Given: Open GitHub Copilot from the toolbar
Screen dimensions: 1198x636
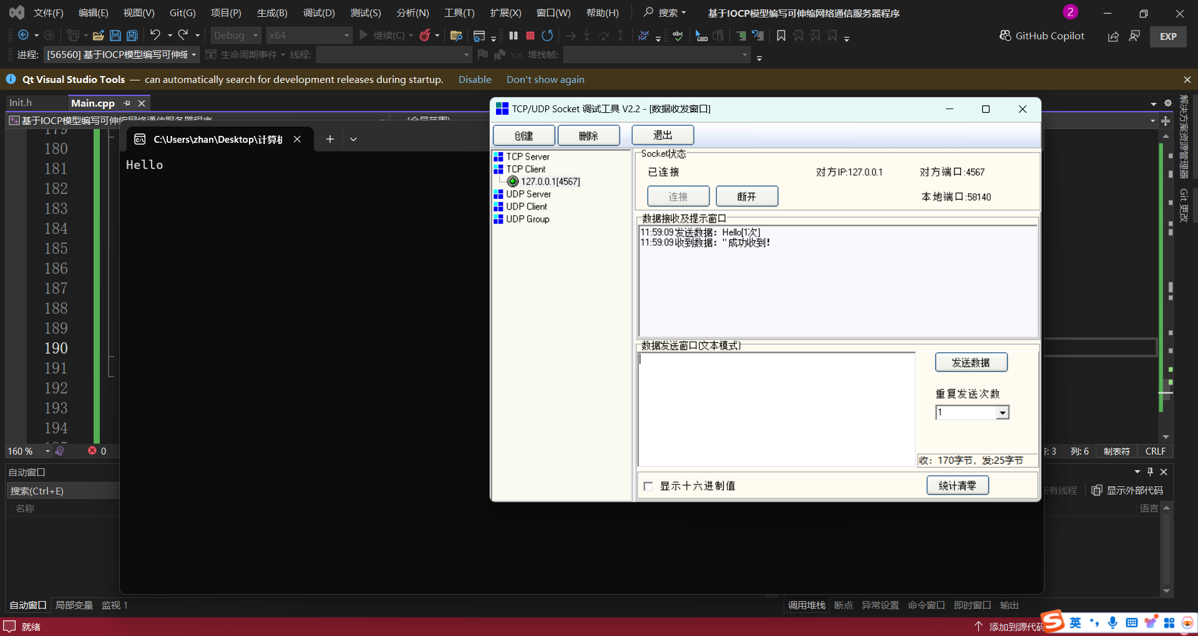Looking at the screenshot, I should pyautogui.click(x=1041, y=36).
